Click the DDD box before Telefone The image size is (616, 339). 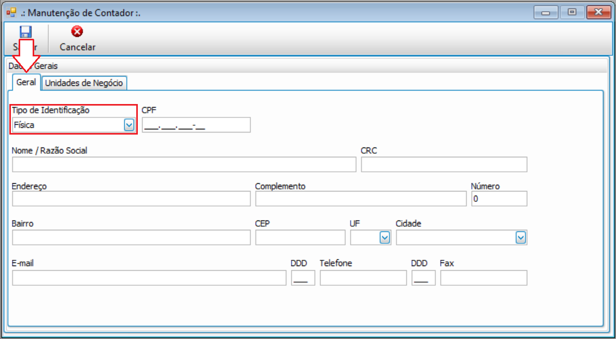pyautogui.click(x=303, y=278)
